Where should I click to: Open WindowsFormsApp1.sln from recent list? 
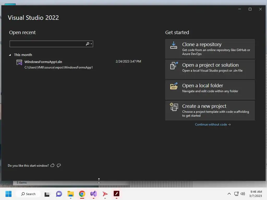point(78,64)
